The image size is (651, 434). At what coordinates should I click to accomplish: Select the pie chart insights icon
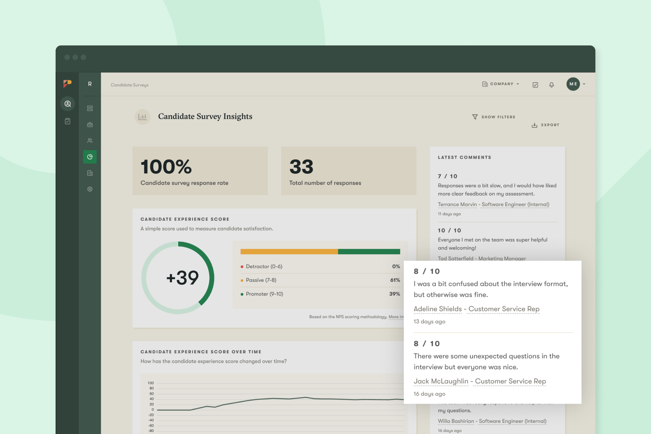90,157
